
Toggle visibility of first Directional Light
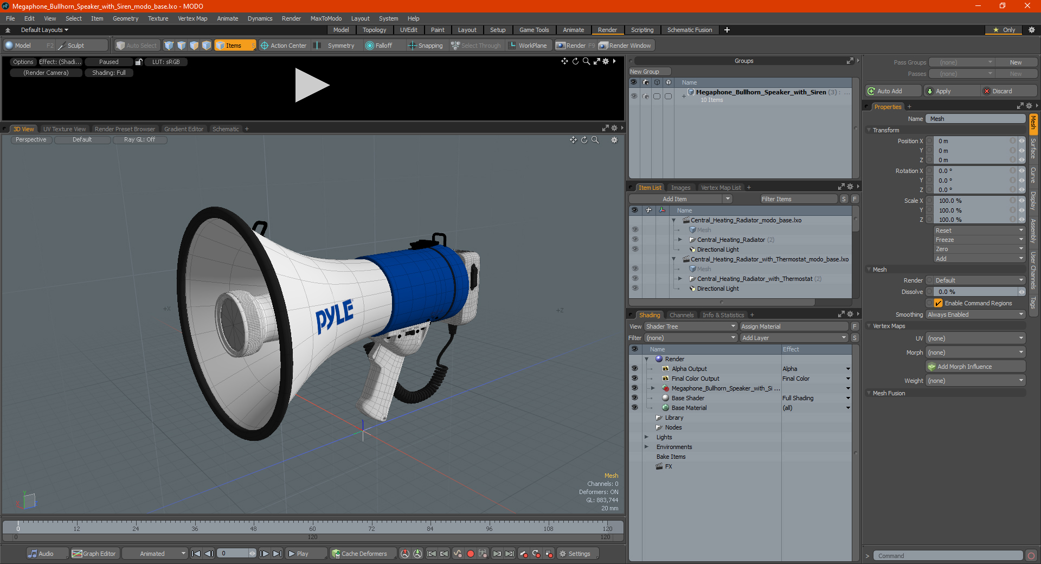(635, 249)
